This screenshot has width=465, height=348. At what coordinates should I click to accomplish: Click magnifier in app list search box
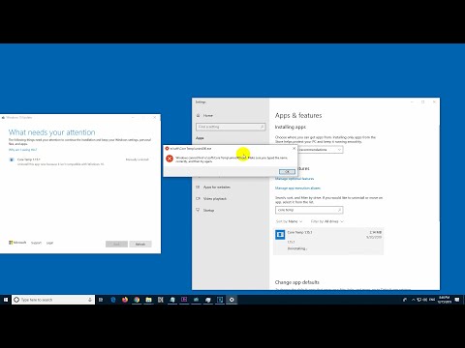point(339,210)
